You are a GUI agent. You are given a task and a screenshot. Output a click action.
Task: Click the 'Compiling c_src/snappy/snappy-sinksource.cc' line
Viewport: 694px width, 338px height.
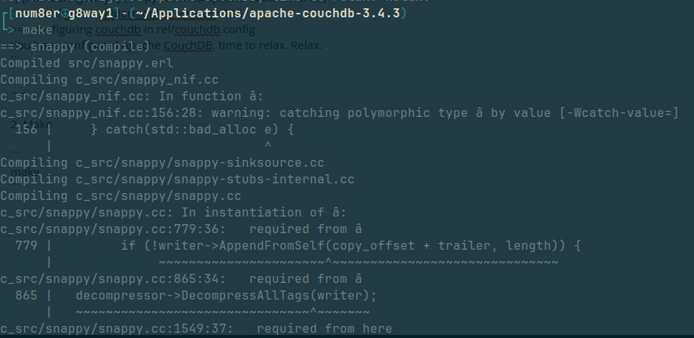pyautogui.click(x=162, y=163)
